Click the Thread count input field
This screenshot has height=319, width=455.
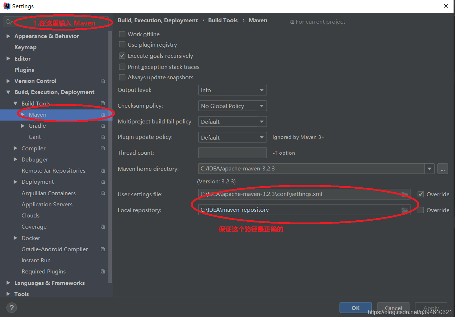232,153
